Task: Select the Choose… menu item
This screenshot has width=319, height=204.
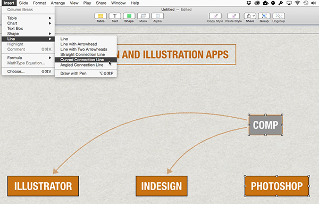Action: [28, 71]
